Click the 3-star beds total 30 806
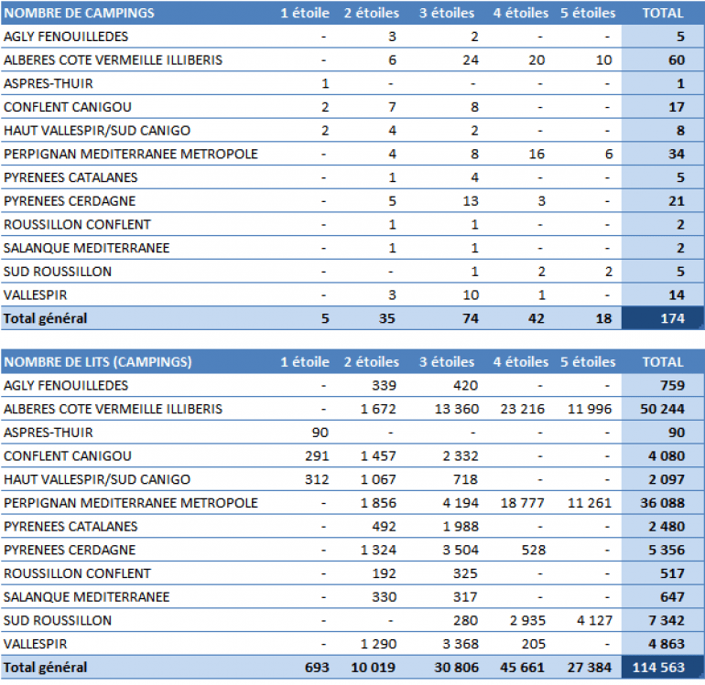 (x=450, y=667)
